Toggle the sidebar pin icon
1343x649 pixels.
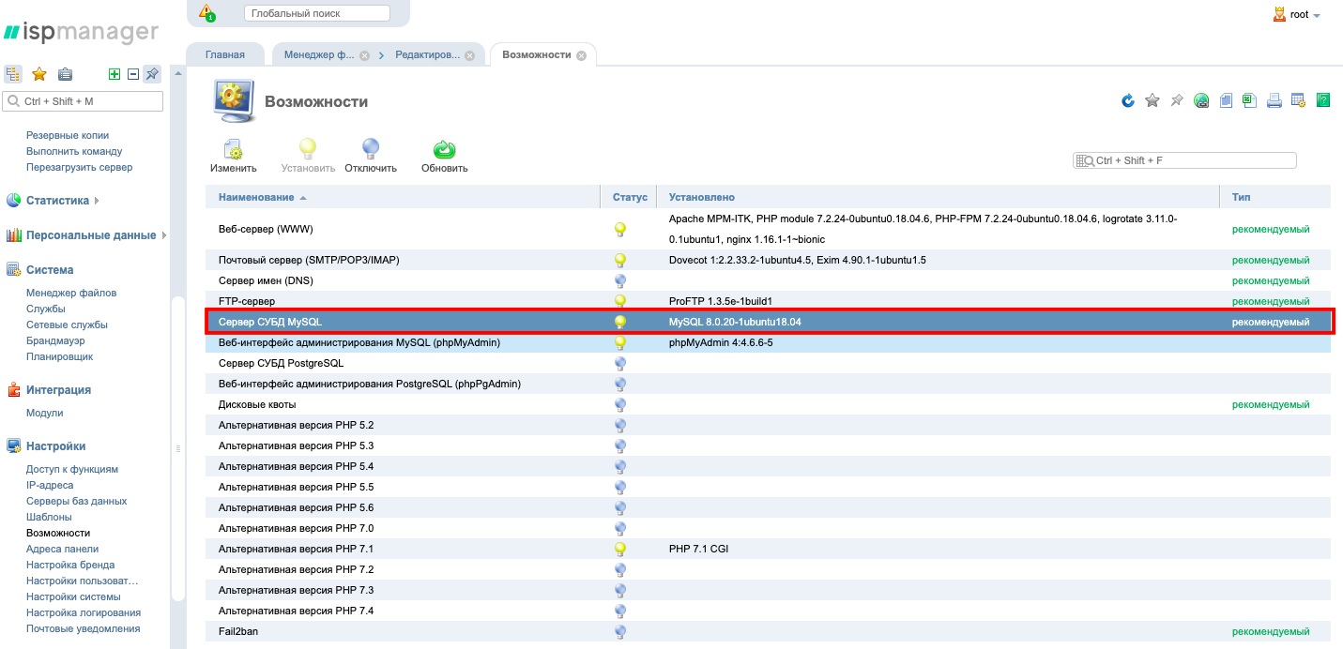point(152,74)
